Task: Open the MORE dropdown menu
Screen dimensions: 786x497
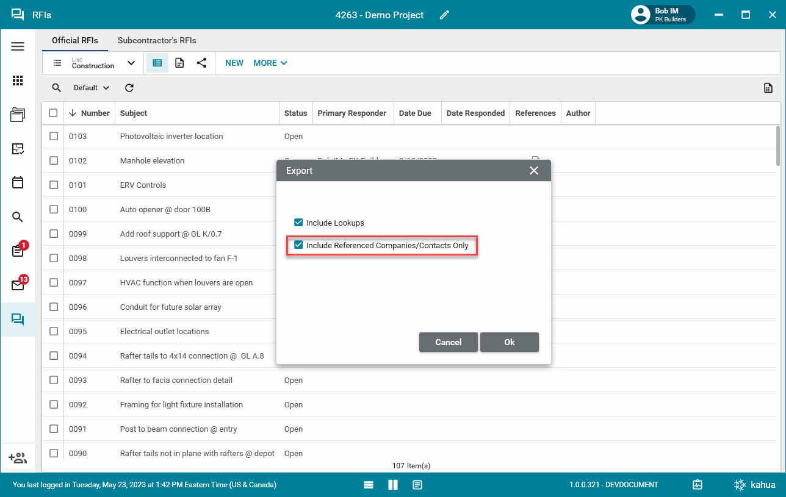Action: pyautogui.click(x=270, y=63)
